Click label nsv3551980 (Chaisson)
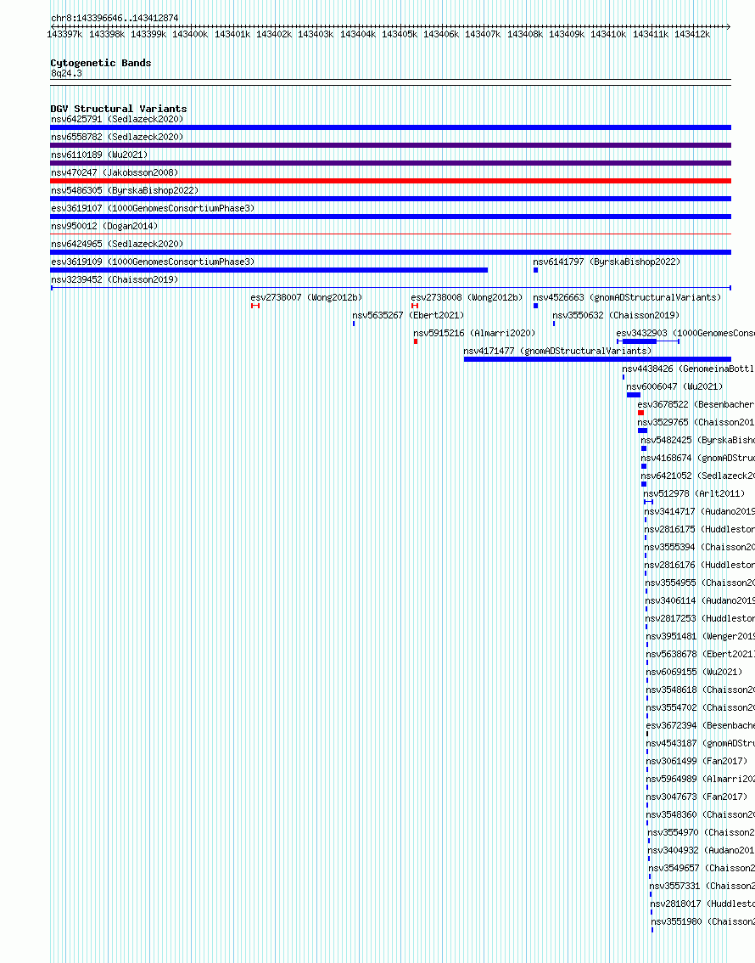 coord(703,921)
